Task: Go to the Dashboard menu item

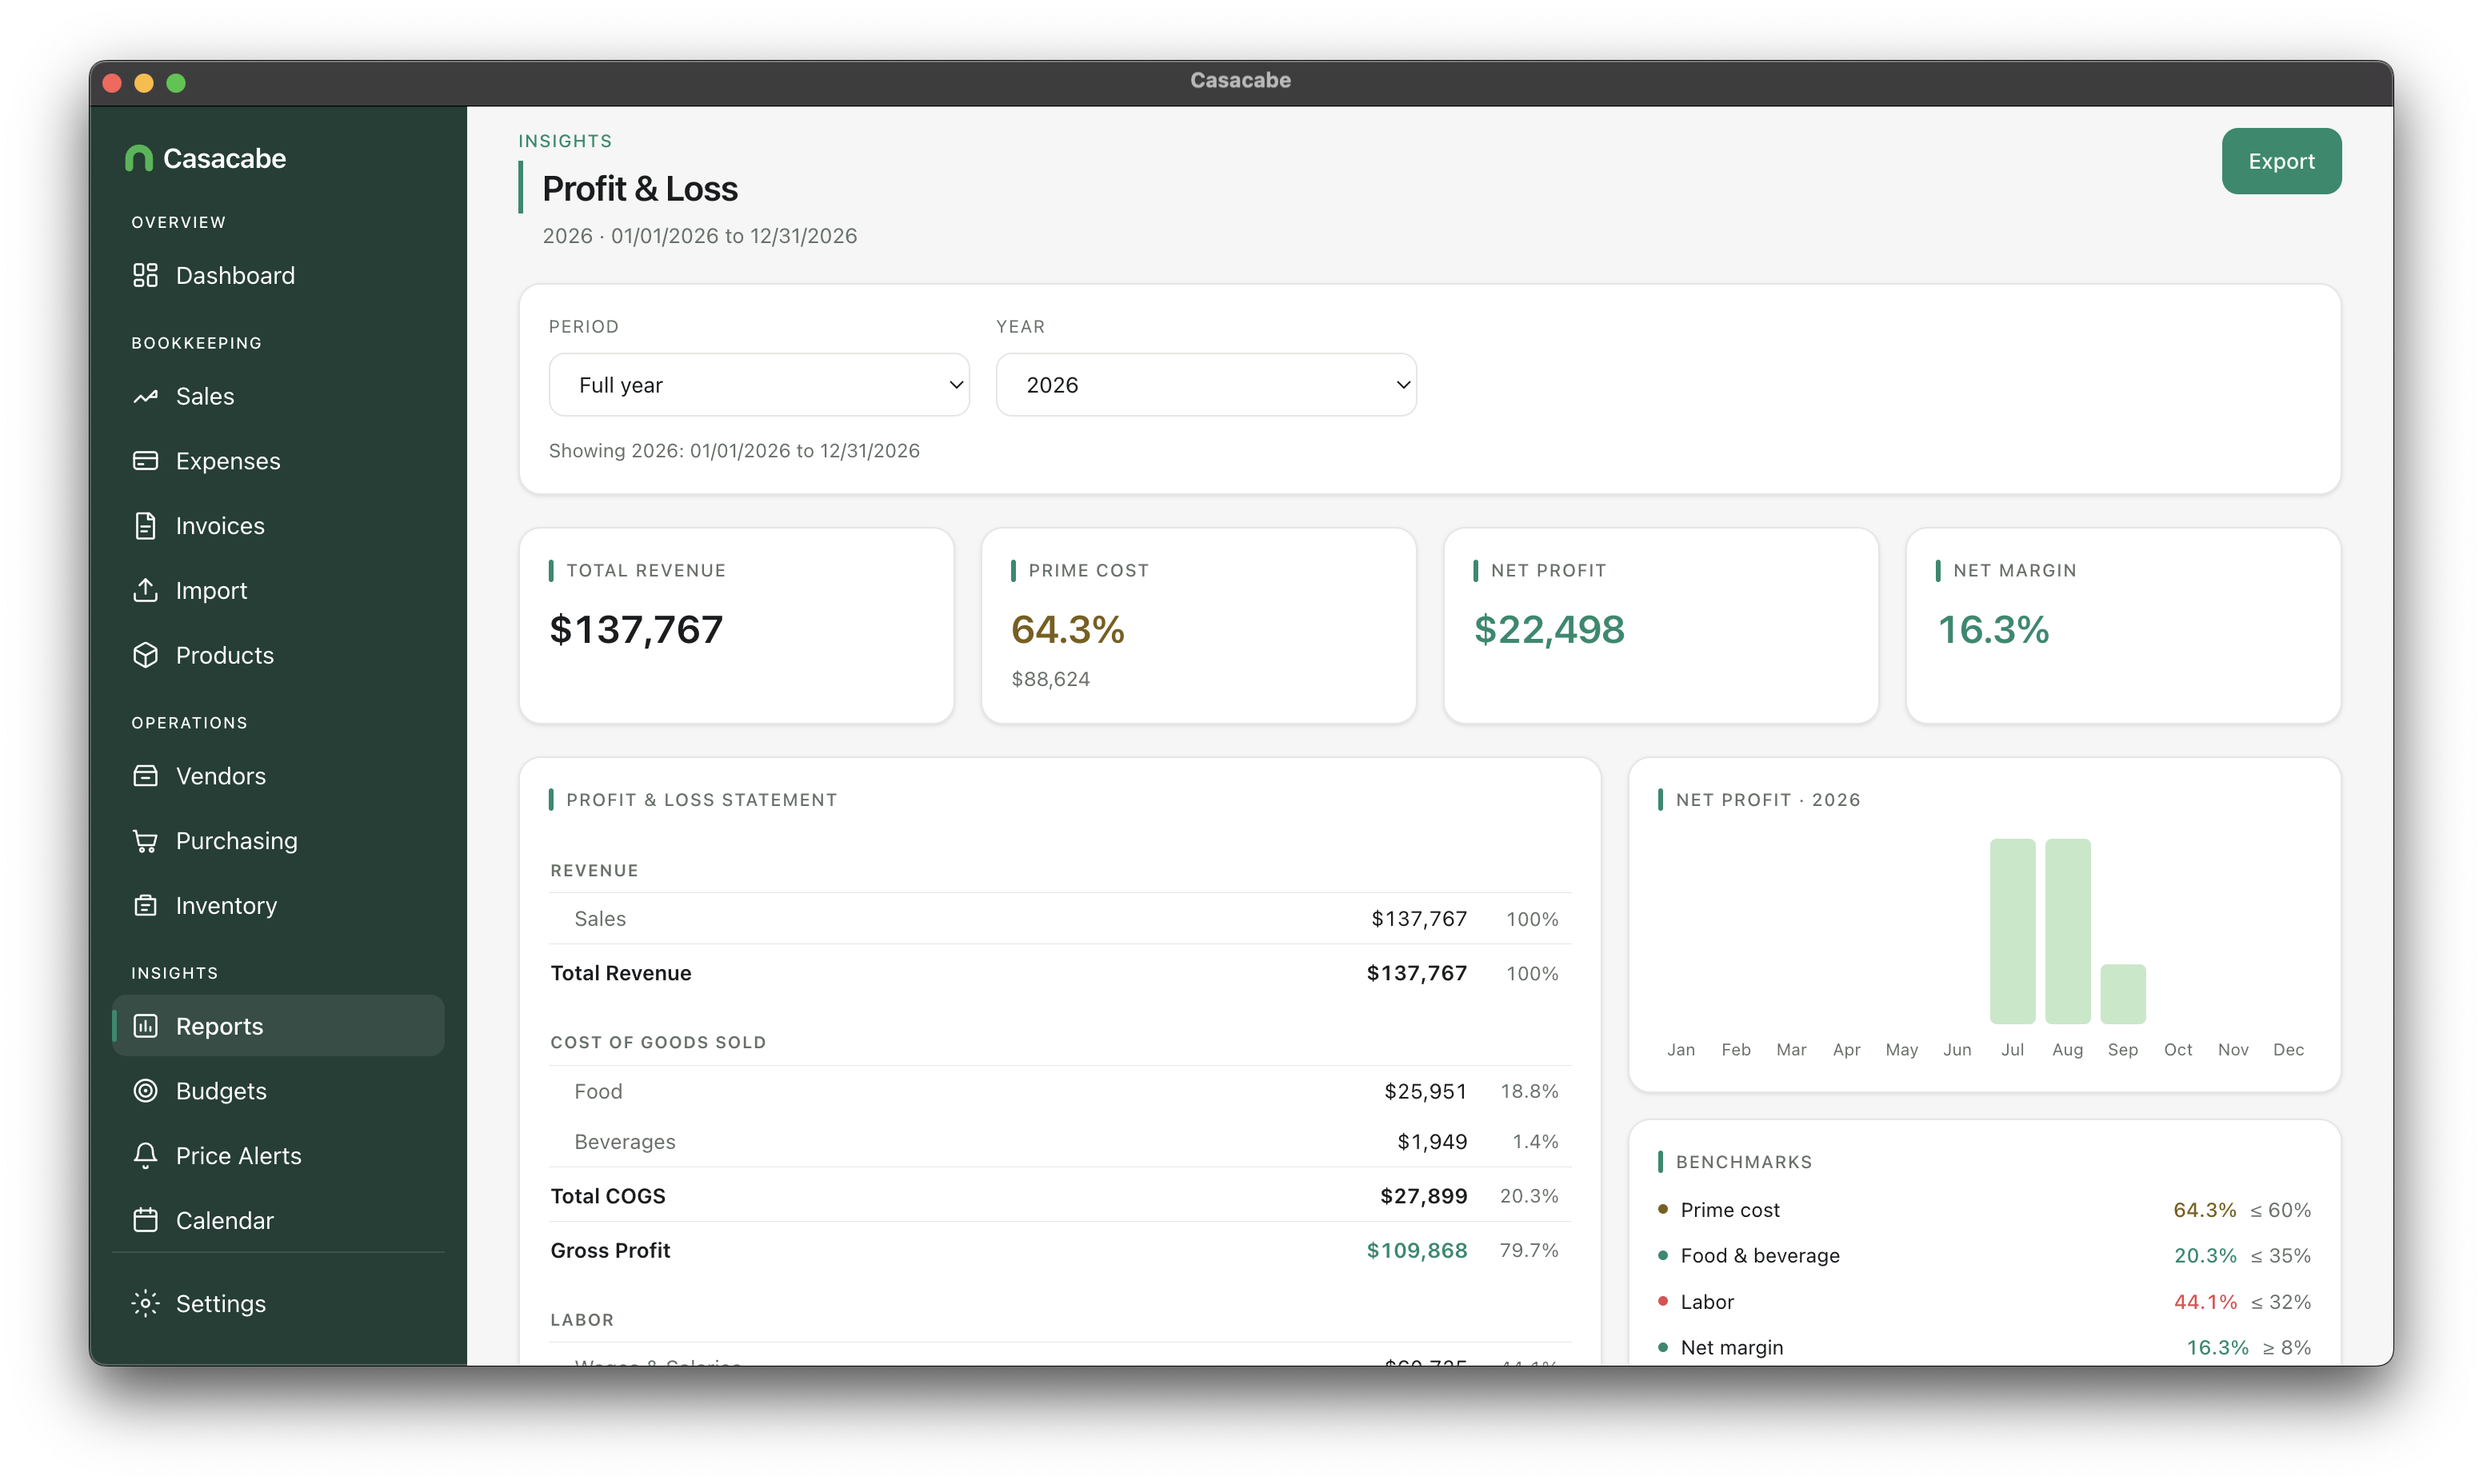Action: tap(278, 275)
